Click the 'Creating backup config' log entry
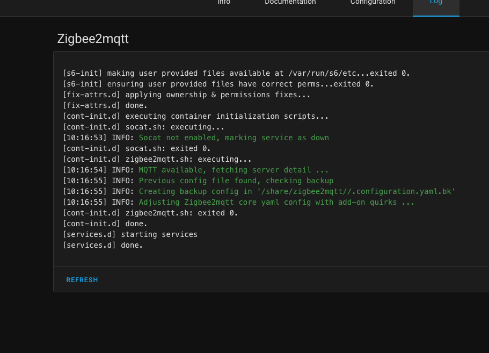The height and width of the screenshot is (353, 489). click(x=259, y=191)
